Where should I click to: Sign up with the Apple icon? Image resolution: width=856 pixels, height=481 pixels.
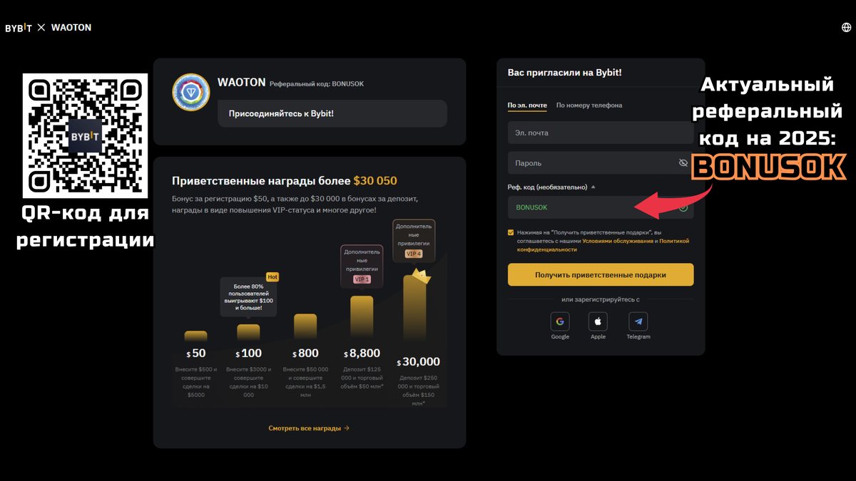click(x=598, y=321)
